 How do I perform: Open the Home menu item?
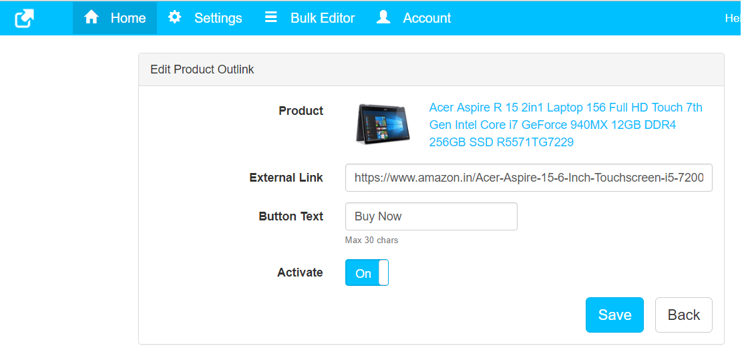coord(115,18)
